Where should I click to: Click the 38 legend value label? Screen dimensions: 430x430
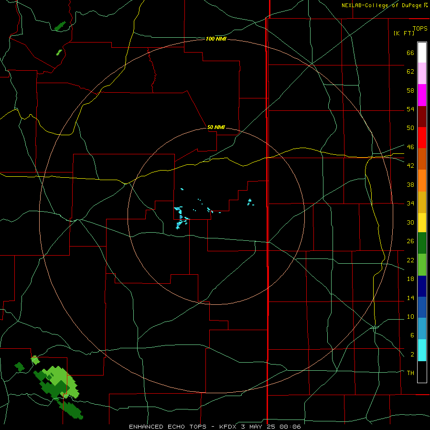[410, 184]
